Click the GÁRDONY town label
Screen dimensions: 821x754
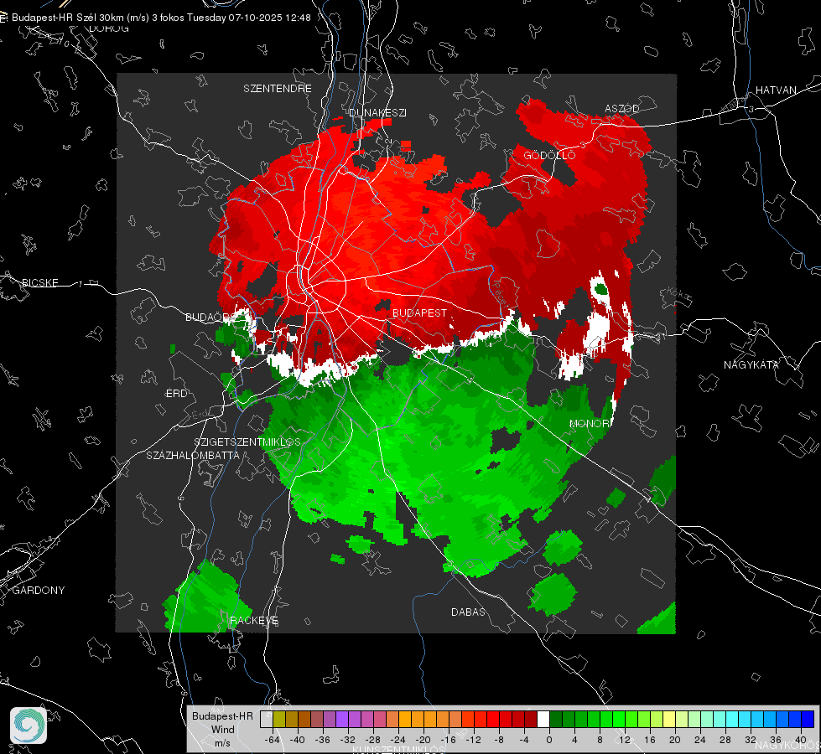click(x=39, y=591)
